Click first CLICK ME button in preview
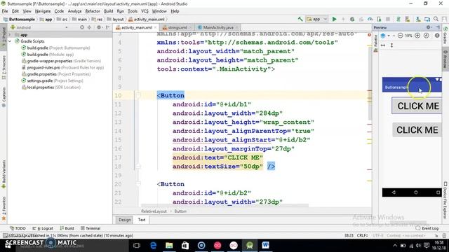Image resolution: width=449 pixels, height=252 pixels. click(417, 106)
